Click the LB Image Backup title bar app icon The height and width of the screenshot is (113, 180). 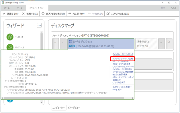[3, 3]
